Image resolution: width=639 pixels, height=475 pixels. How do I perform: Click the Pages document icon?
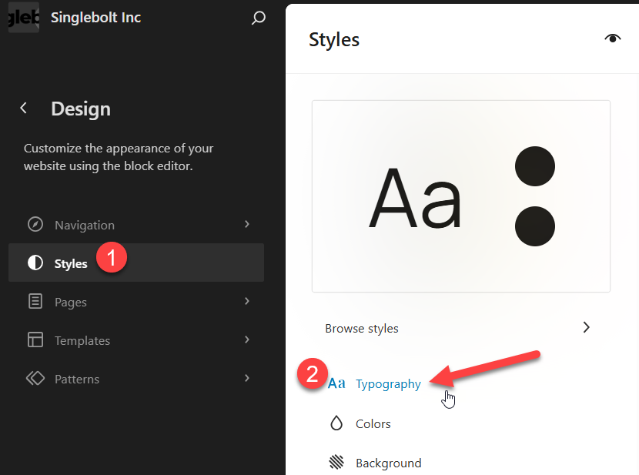tap(35, 302)
